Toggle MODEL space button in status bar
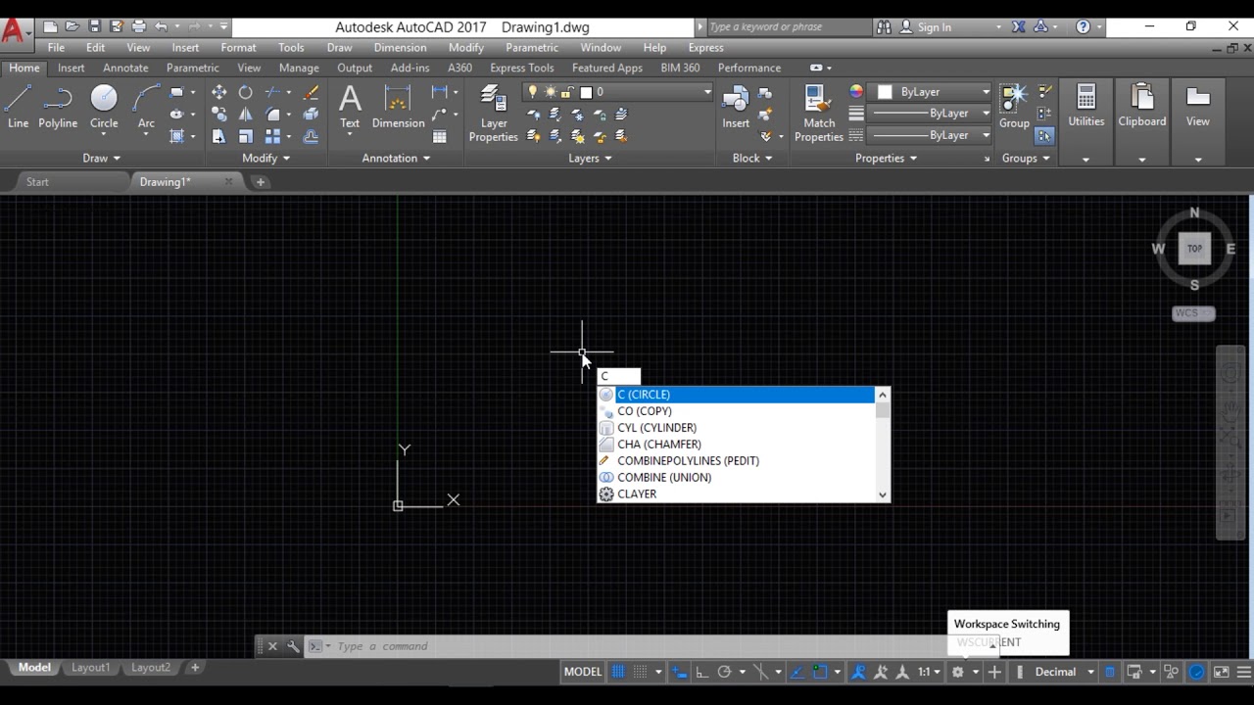 point(583,672)
